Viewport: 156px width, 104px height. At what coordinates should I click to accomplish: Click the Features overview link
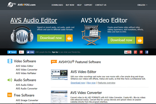[106, 83]
